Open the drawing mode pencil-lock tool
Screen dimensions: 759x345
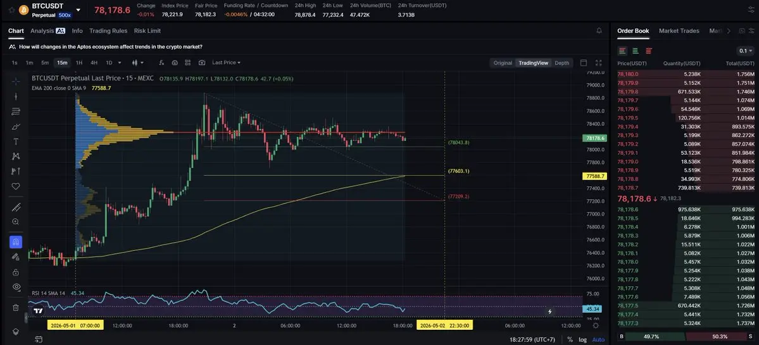point(15,257)
